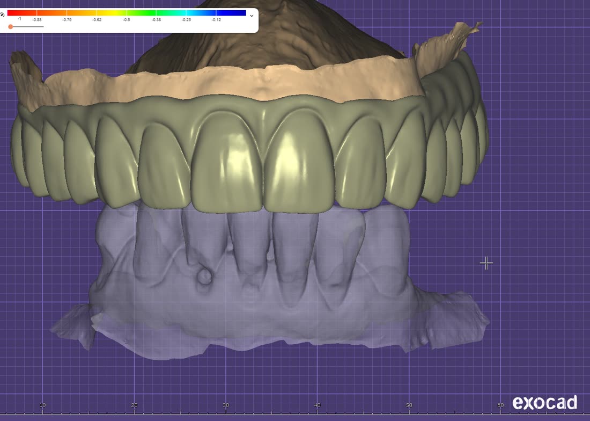The image size is (590, 421).
Task: Click the -0.88 scale label
Action: pos(37,20)
